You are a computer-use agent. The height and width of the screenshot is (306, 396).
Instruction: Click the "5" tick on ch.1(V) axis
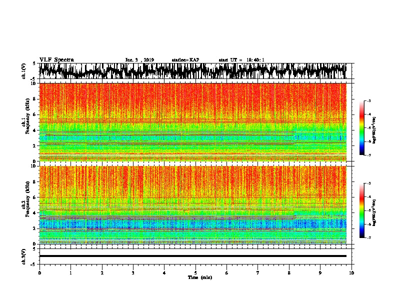pos(34,63)
